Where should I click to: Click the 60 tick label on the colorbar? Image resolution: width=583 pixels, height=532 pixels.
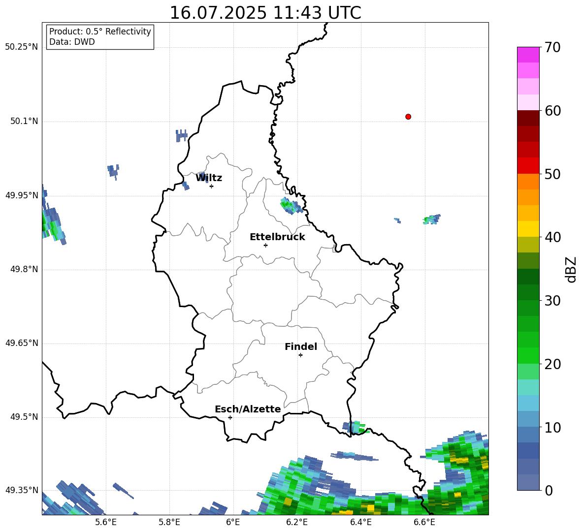[x=552, y=111]
